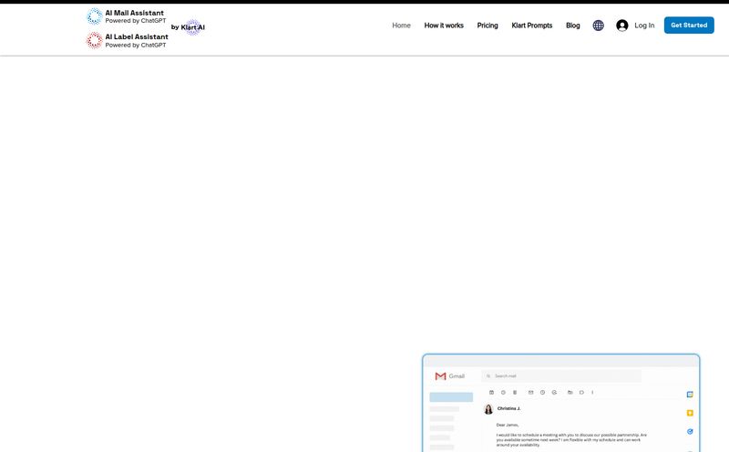
Task: Click the trash delete icon in Gmail preview
Action: tap(515, 393)
